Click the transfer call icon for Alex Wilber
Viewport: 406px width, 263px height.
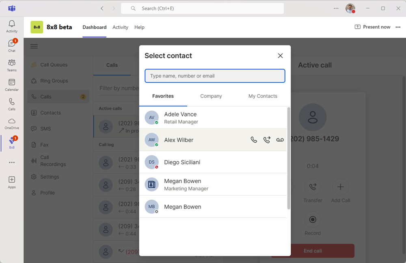pos(267,140)
